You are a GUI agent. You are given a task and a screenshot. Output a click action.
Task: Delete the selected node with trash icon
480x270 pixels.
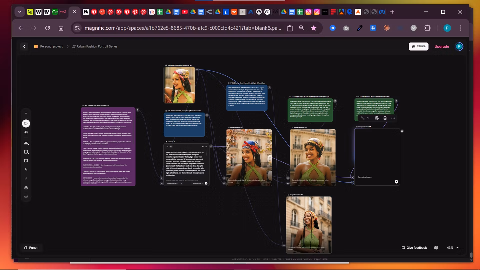pyautogui.click(x=385, y=118)
